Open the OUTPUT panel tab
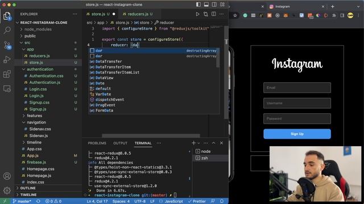Image resolution: width=364 pixels, height=204 pixels. (x=120, y=143)
